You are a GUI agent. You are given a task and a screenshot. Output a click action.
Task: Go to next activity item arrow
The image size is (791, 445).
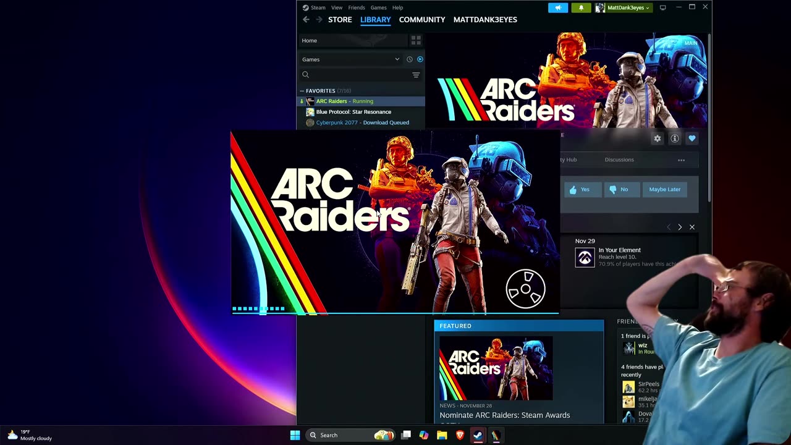pos(680,227)
